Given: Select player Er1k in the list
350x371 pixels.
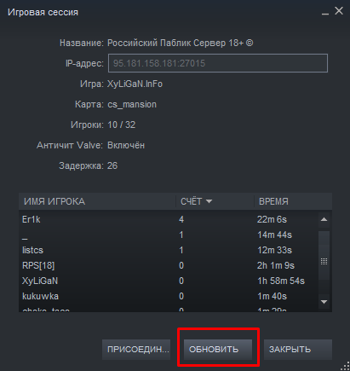Looking at the screenshot, I should coord(169,220).
